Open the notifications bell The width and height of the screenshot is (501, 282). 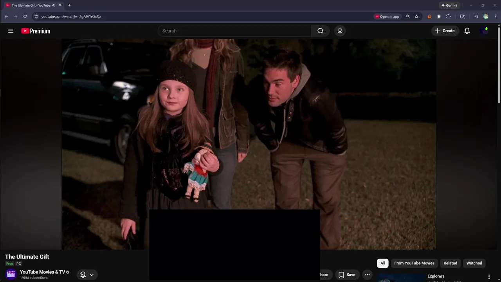coord(467,31)
